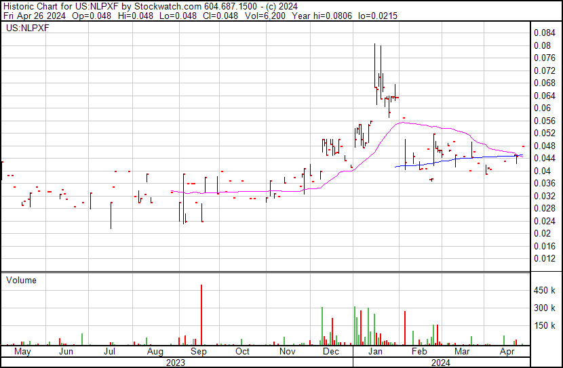Click the tallest red September volume bar

pyautogui.click(x=201, y=315)
